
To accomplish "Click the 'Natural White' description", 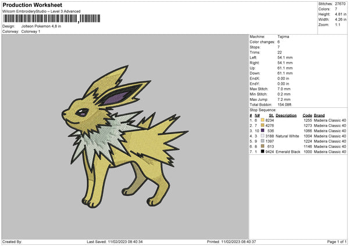I will [287, 136].
